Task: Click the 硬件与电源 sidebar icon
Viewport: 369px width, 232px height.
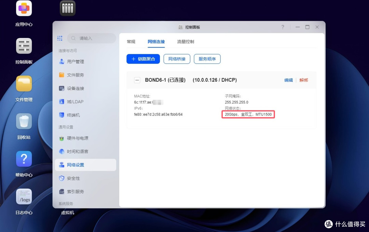Action: [x=61, y=138]
